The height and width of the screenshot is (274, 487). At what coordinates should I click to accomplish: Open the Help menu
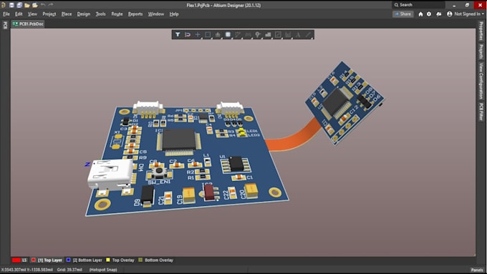pos(173,14)
